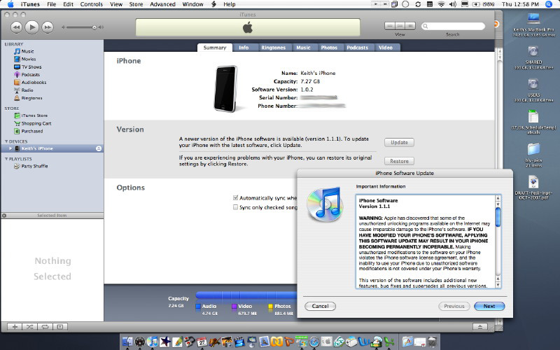Click the Wi-Fi menu bar icon
Viewport: 560px width, 350px height.
pyautogui.click(x=442, y=4)
